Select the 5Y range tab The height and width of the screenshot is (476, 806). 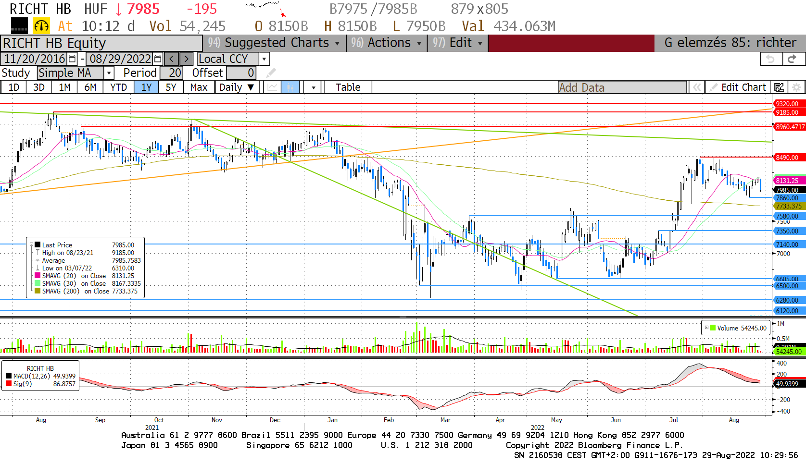[x=171, y=87]
